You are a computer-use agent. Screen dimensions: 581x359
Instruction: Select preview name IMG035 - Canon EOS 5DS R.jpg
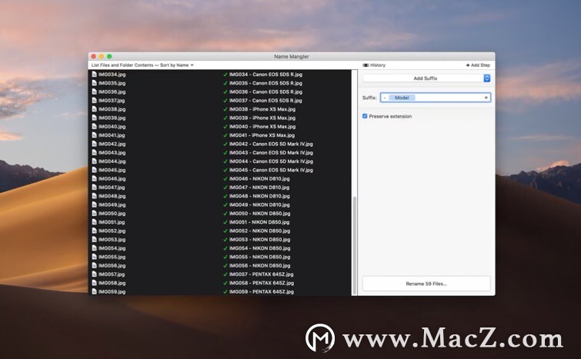tap(265, 83)
